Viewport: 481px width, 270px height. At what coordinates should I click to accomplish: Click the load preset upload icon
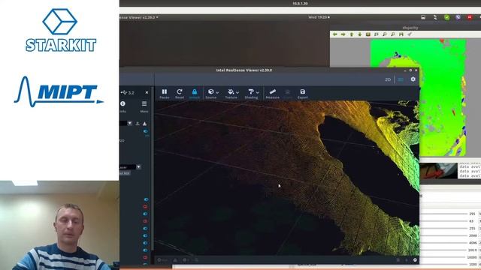(x=138, y=124)
